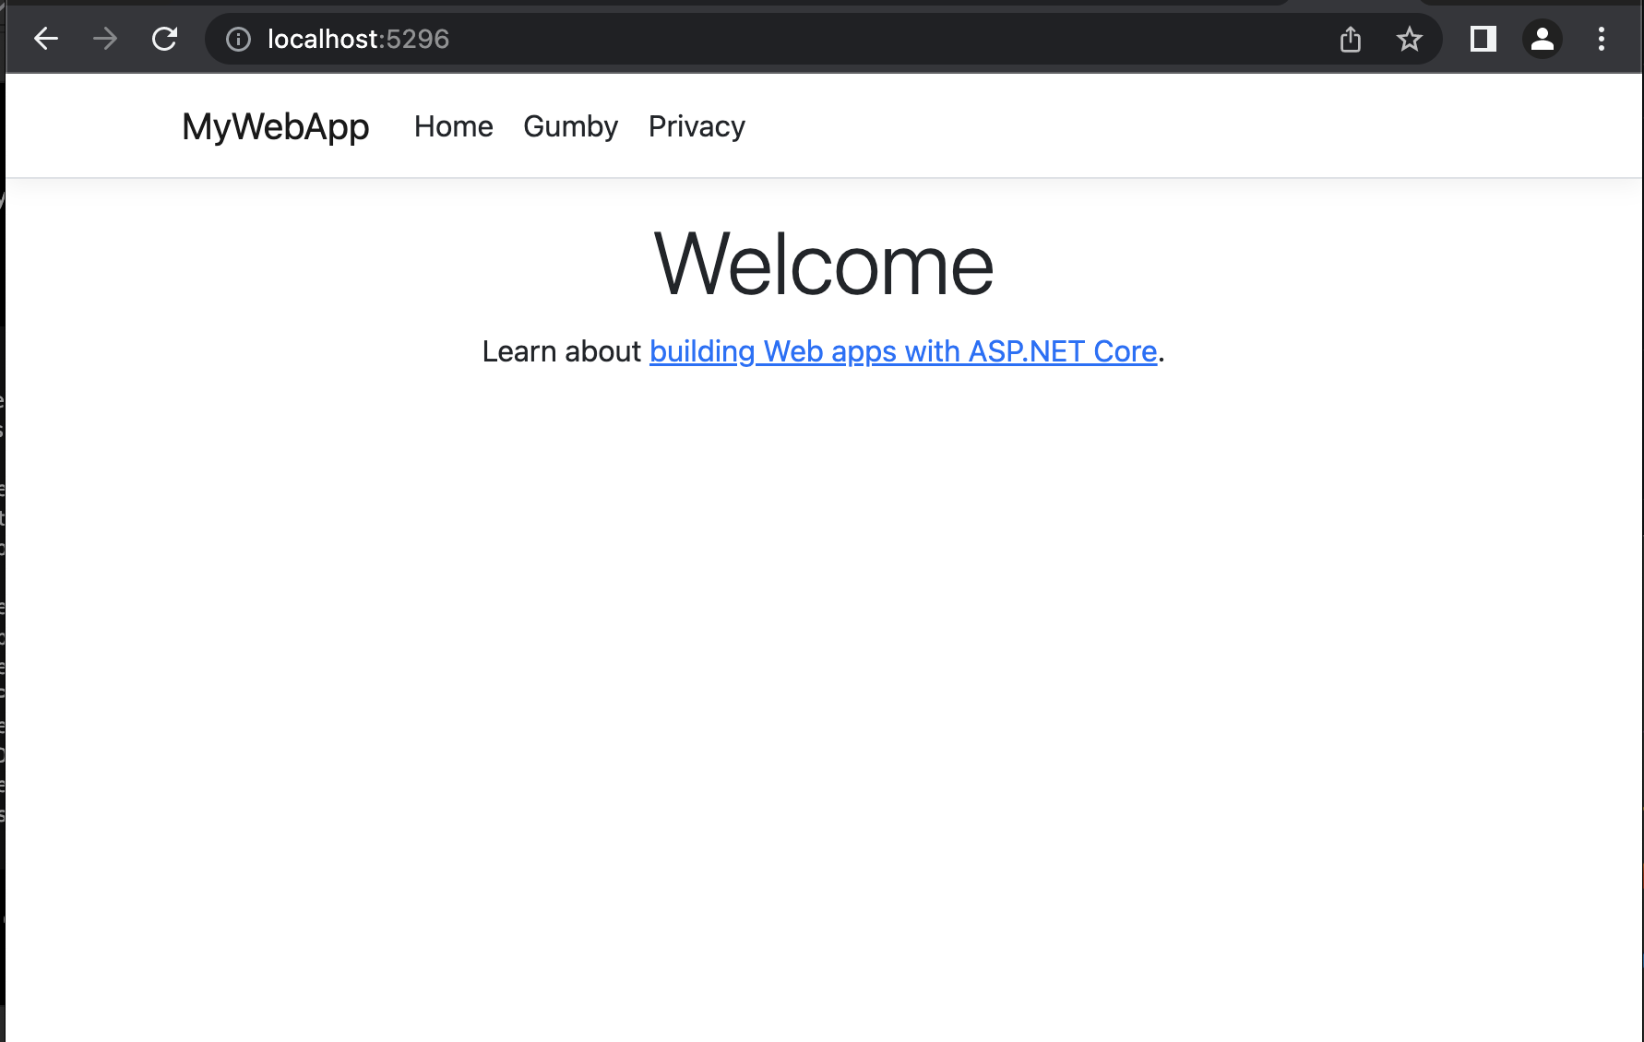The image size is (1644, 1042).
Task: Click the Welcome heading
Action: [824, 265]
